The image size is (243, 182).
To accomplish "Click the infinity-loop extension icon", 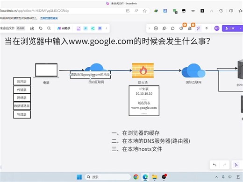I will [x=193, y=11].
